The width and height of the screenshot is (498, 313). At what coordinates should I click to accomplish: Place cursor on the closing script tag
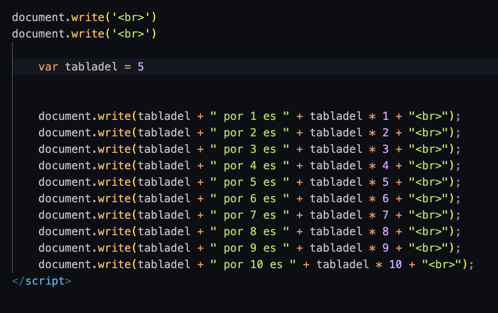(42, 281)
